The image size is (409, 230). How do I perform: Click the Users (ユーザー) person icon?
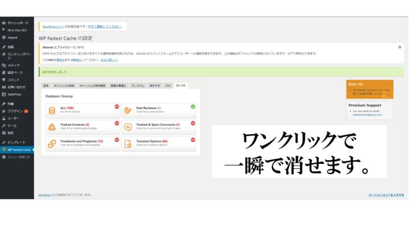pos(3,118)
